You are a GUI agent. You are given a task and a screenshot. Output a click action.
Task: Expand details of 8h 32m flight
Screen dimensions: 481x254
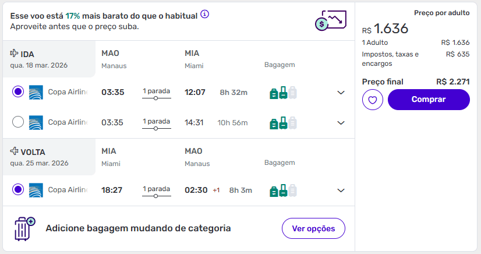[341, 93]
